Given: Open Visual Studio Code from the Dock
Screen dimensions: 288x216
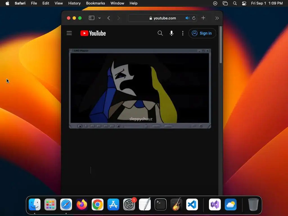Looking at the screenshot, I should (x=192, y=204).
